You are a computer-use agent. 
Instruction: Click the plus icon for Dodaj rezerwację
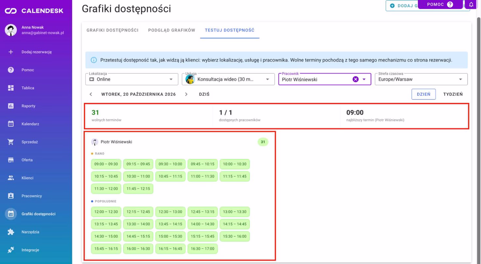11,52
